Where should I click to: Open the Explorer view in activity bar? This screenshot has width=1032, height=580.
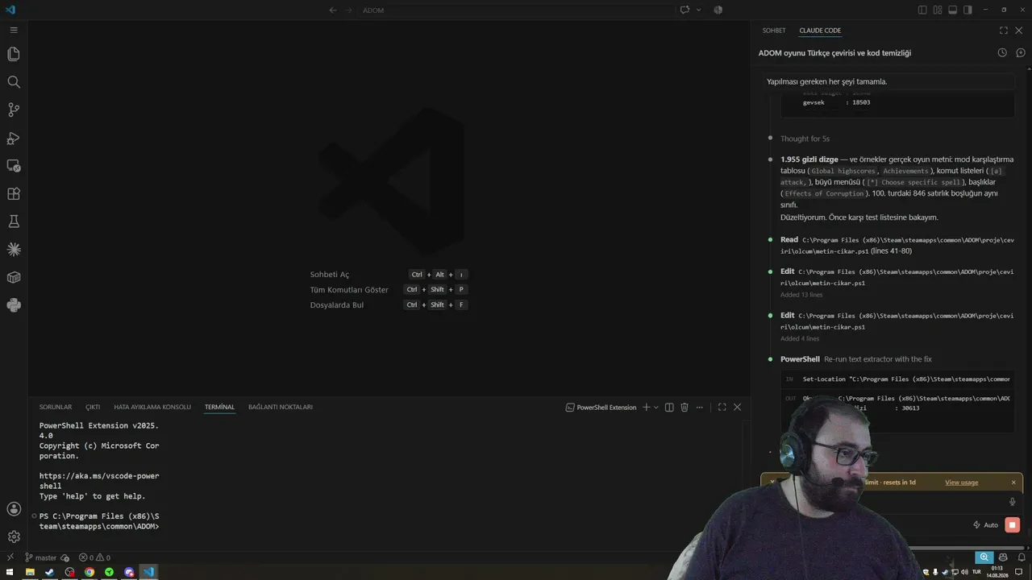[14, 54]
